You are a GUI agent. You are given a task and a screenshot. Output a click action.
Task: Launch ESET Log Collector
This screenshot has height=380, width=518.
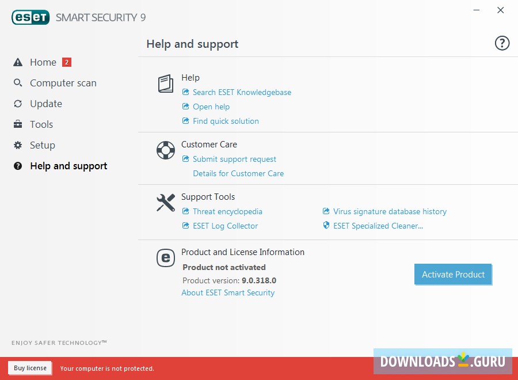pyautogui.click(x=225, y=226)
